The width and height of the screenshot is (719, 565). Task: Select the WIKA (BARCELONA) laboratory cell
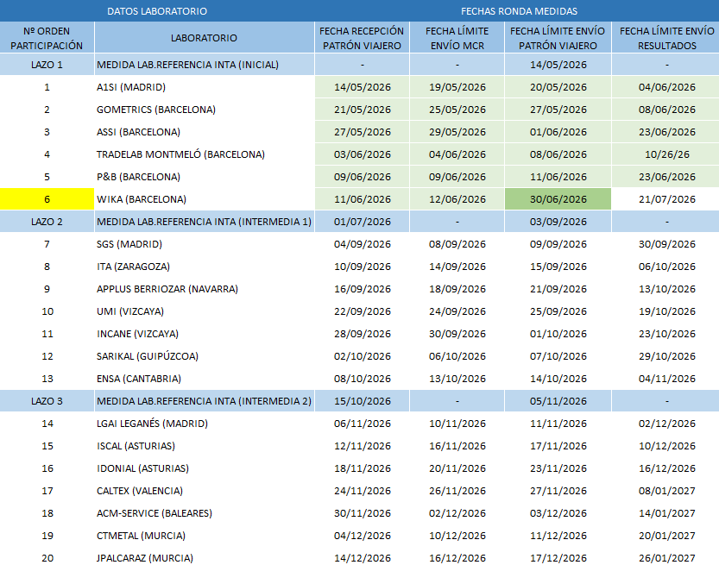pos(204,199)
